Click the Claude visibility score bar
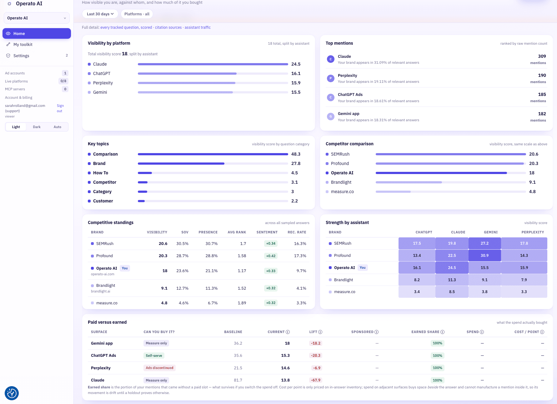The height and width of the screenshot is (404, 557). (x=213, y=64)
